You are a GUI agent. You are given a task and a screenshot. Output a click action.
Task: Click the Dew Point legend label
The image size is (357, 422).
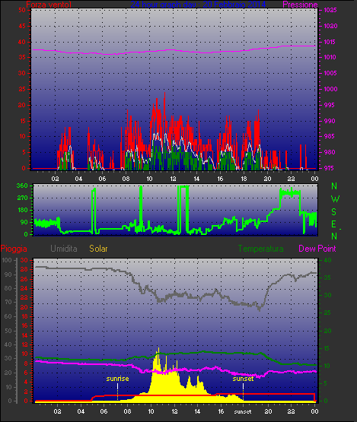(317, 249)
